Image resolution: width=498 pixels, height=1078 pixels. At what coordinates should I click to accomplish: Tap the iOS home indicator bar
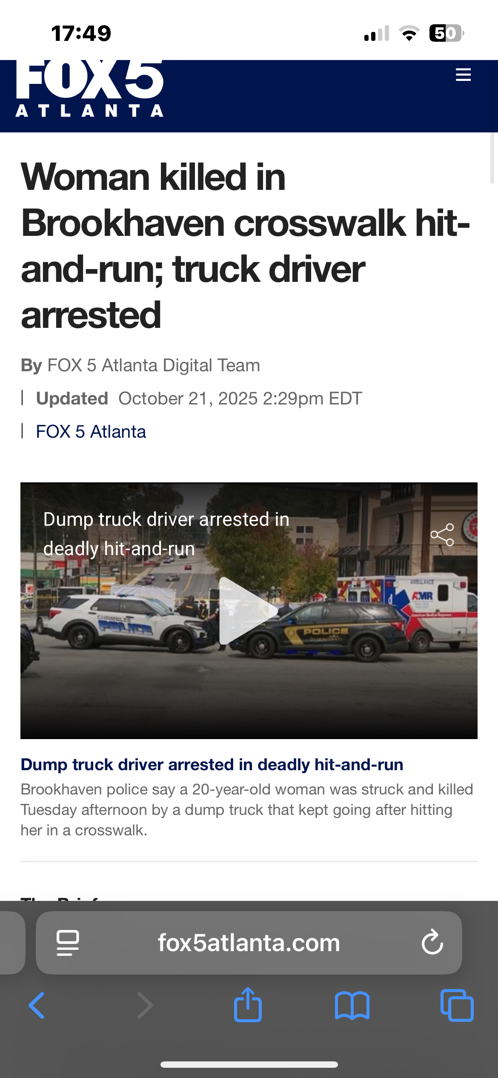click(x=249, y=1064)
